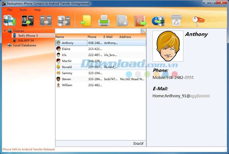
Task: Click the export to file yellow document icon
Action: [86, 20]
